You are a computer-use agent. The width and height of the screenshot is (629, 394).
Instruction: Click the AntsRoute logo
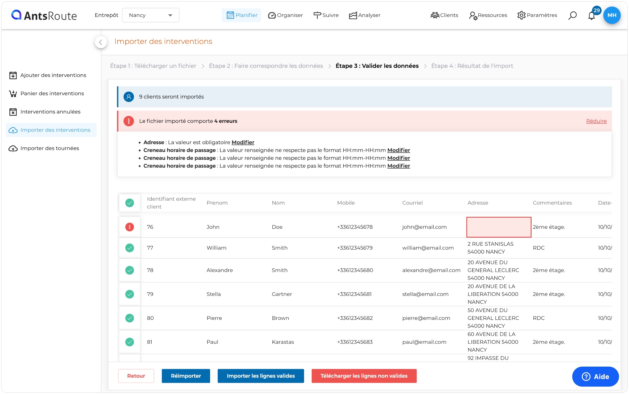(x=44, y=15)
